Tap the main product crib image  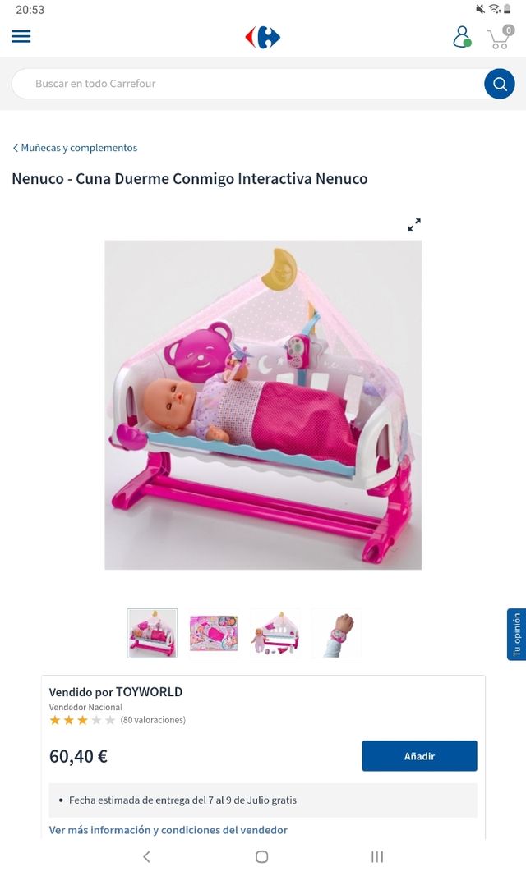pos(263,405)
